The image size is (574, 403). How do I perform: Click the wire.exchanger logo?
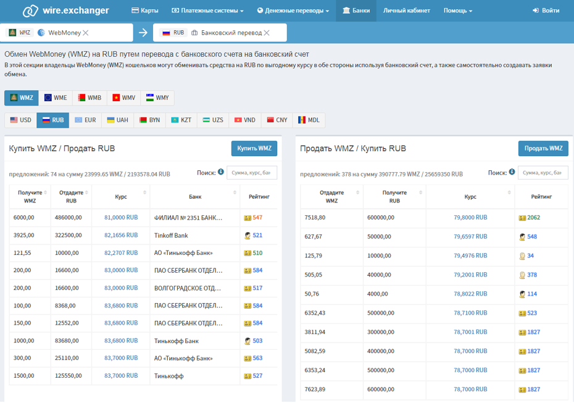click(x=66, y=10)
